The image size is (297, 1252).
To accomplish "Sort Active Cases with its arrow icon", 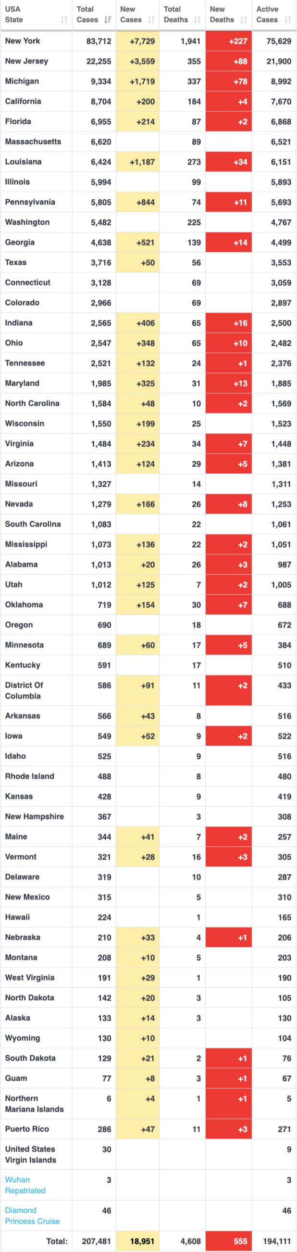I will pos(288,20).
